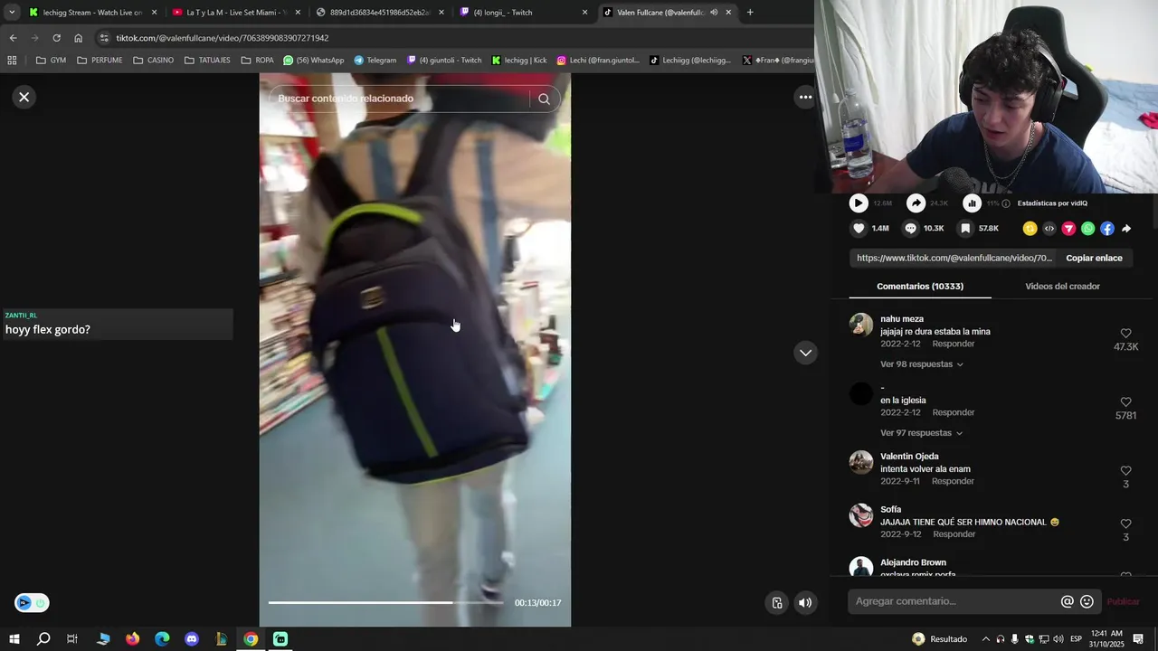Viewport: 1158px width, 651px height.
Task: Switch to 'Videos del creador' tab
Action: click(x=1062, y=287)
